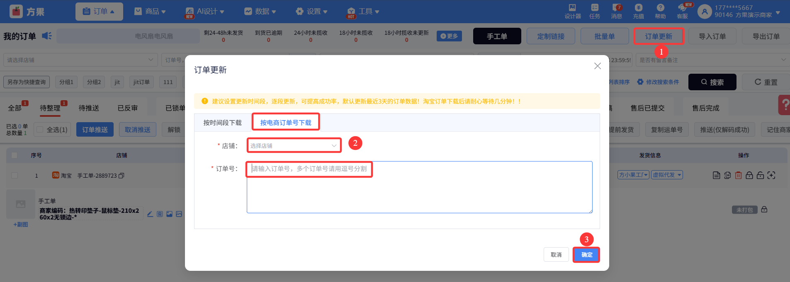Click the 搜索 search button
Screen dimensions: 790x282
712,82
